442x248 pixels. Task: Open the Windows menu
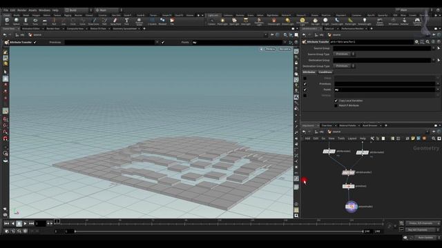(x=44, y=10)
